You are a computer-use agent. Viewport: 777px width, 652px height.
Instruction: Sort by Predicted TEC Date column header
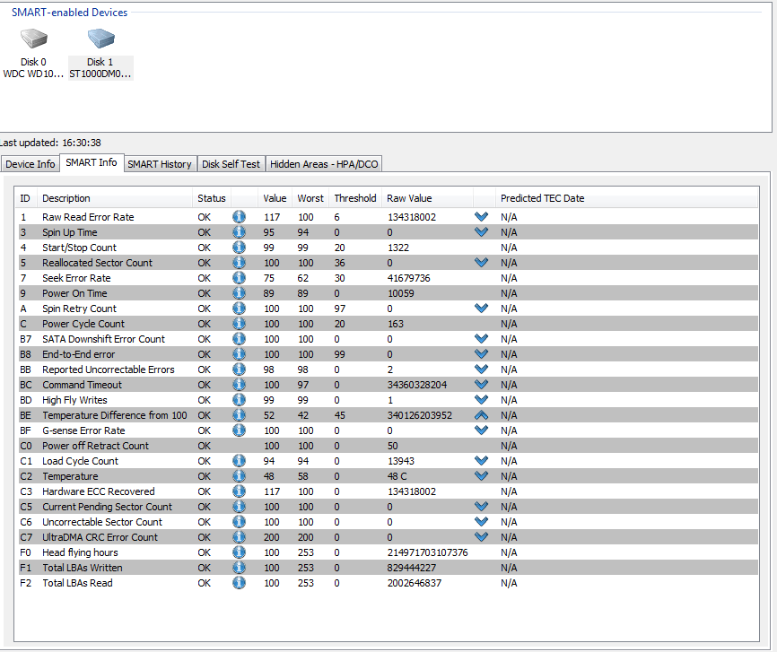click(627, 198)
